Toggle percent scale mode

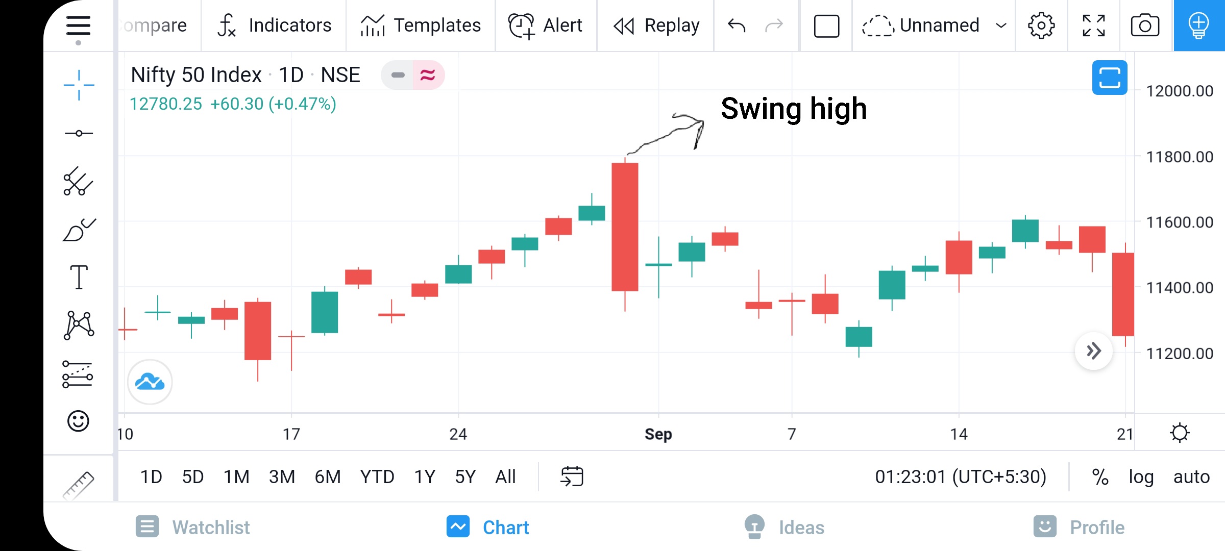[1100, 477]
